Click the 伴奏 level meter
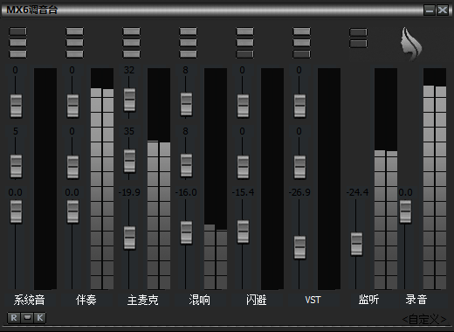This screenshot has height=332, width=454. click(x=102, y=179)
